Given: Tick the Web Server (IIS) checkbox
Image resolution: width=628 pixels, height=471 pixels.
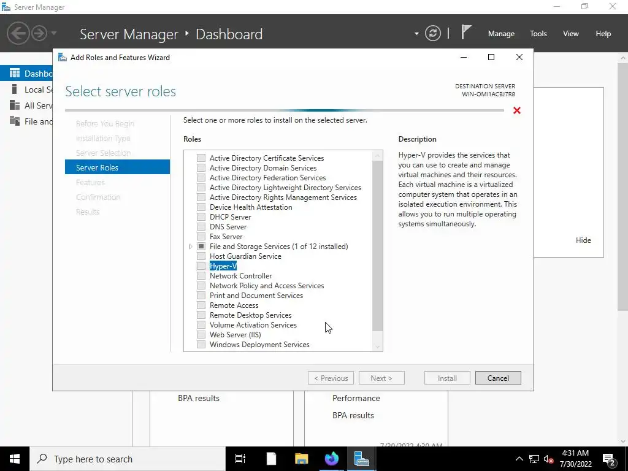Looking at the screenshot, I should pyautogui.click(x=201, y=334).
